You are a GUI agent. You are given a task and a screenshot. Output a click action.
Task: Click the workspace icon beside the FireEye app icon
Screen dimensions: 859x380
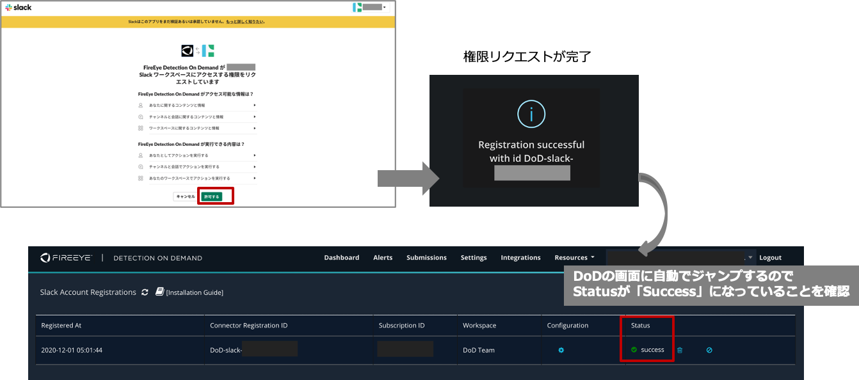point(208,51)
